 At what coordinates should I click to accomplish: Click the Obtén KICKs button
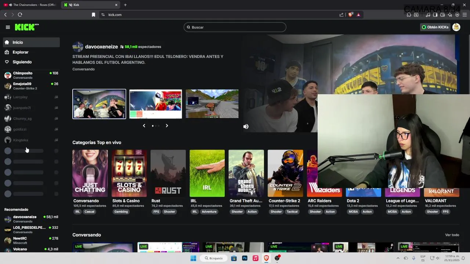pyautogui.click(x=435, y=27)
